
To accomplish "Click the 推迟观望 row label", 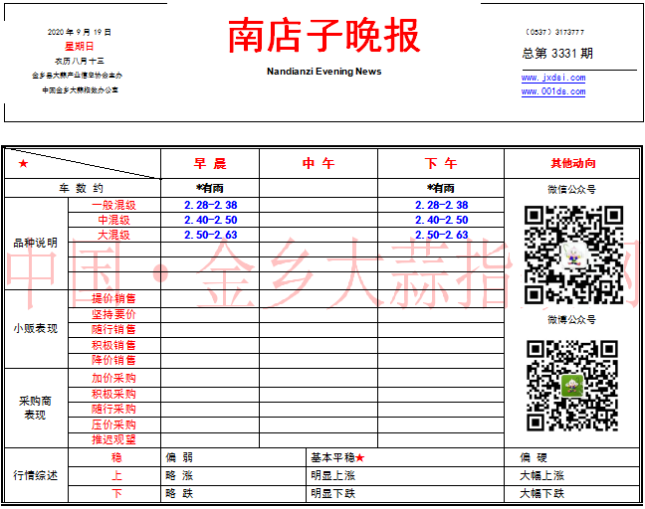I will click(113, 440).
